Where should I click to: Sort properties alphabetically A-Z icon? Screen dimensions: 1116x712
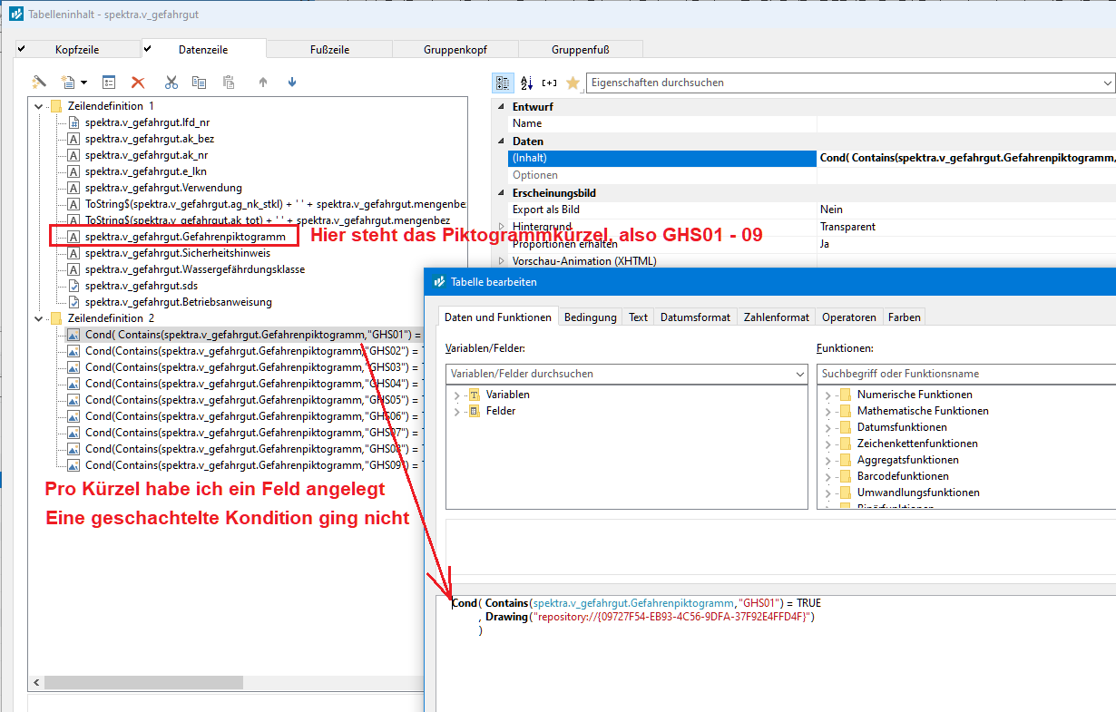(526, 83)
